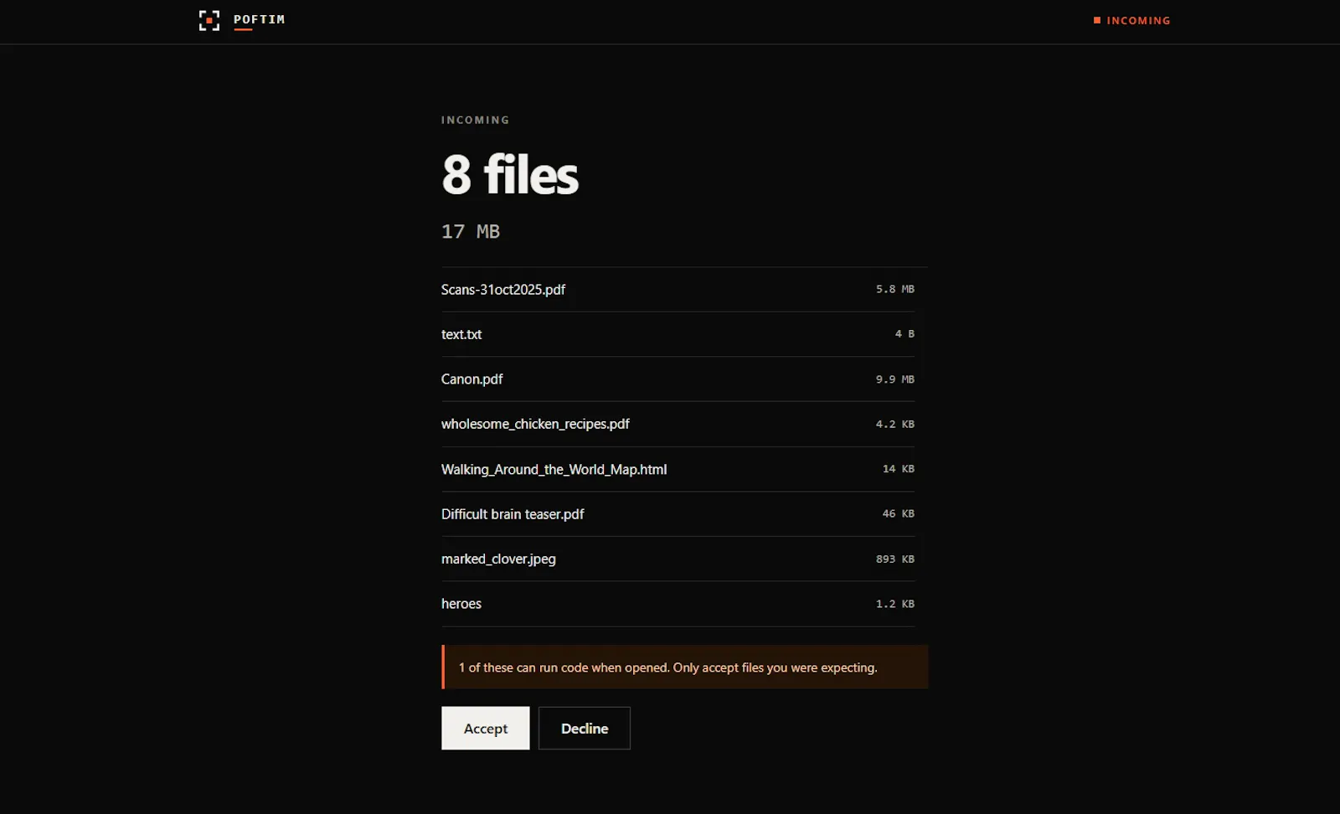This screenshot has width=1340, height=814.
Task: Click the 1.2 KB size value
Action: click(x=895, y=604)
